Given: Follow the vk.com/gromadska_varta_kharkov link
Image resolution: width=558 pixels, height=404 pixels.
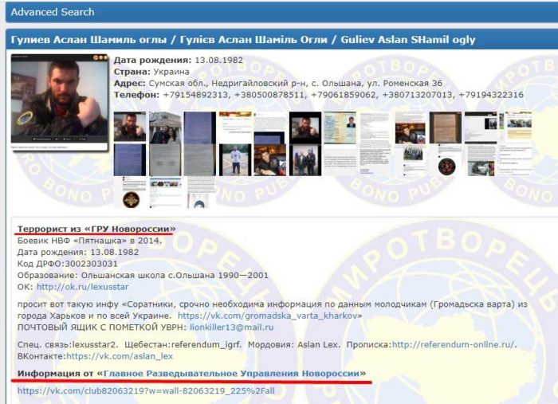Looking at the screenshot, I should point(268,316).
